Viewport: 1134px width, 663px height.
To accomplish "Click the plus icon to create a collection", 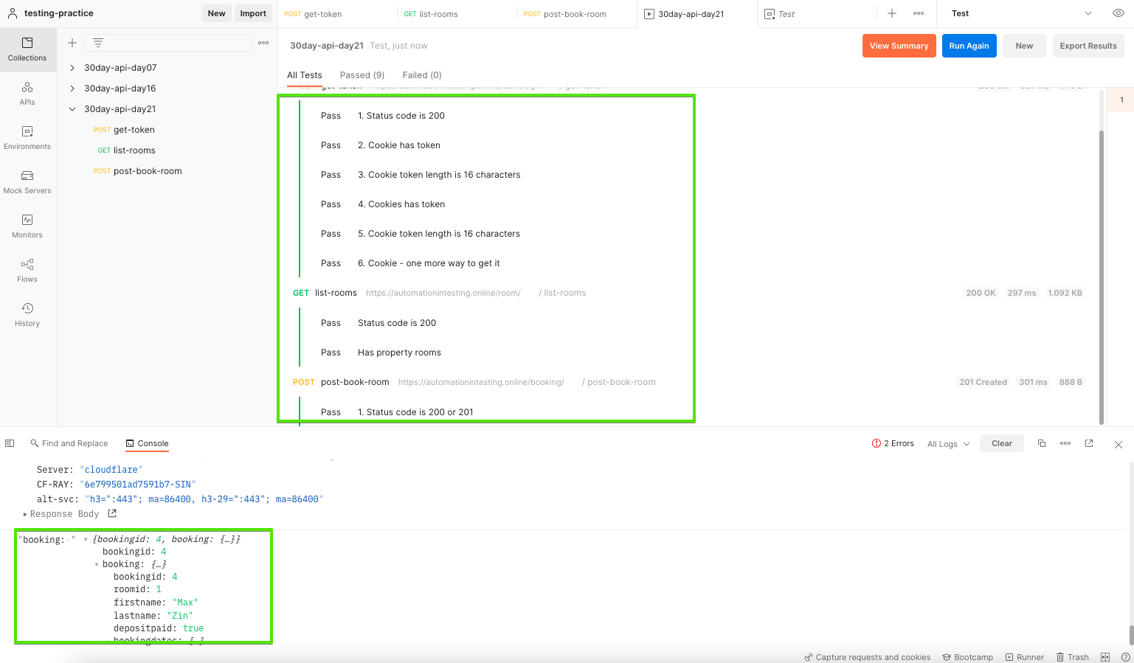I will pyautogui.click(x=72, y=43).
